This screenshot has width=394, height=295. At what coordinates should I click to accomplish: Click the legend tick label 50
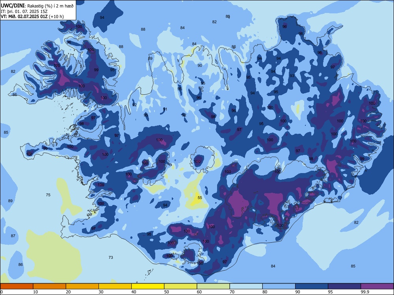pyautogui.click(x=167, y=292)
